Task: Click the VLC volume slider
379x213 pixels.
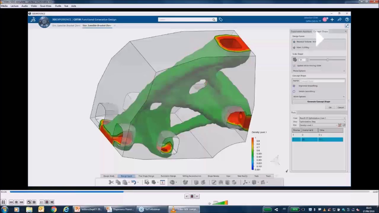Action: click(x=220, y=203)
